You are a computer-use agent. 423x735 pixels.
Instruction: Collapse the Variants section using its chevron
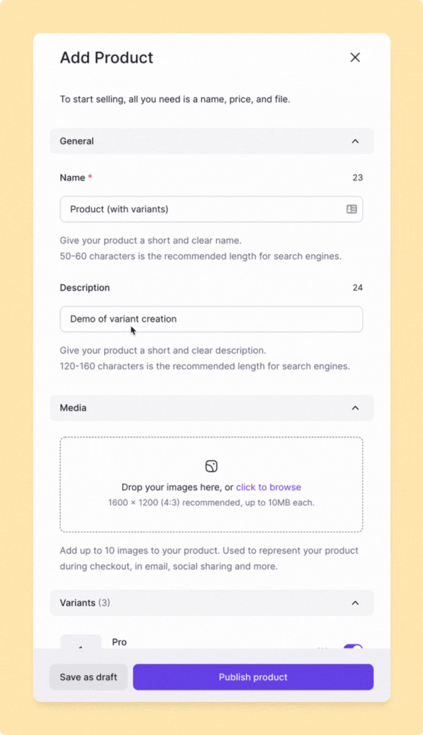[x=355, y=603]
